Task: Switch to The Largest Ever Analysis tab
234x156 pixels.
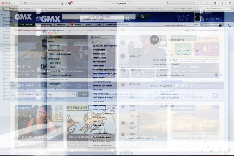Action: (x=86, y=8)
